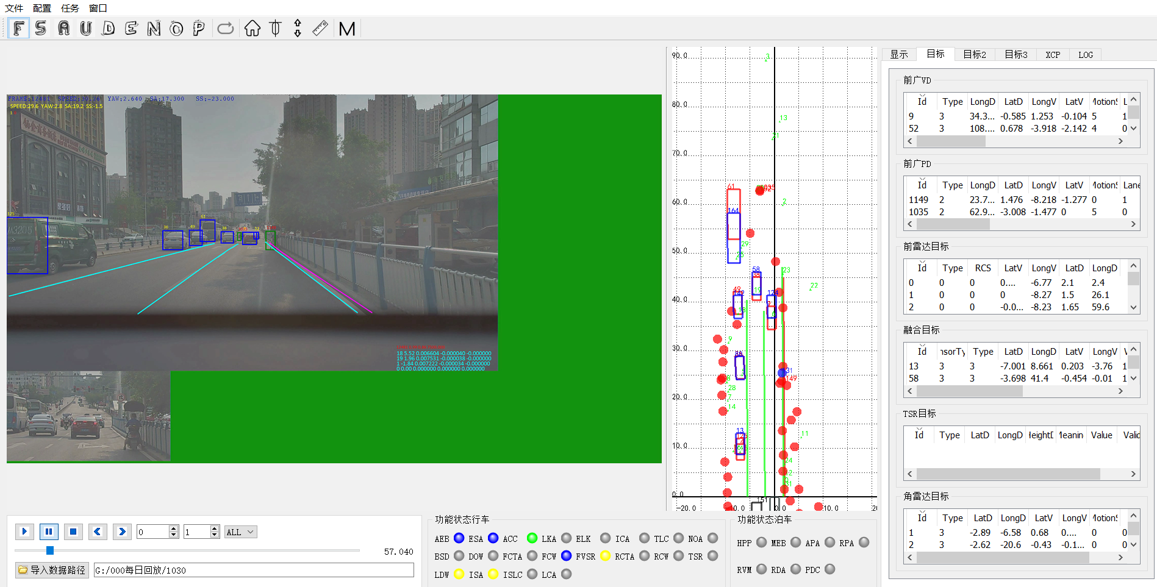Switch to the 显示 tab
1157x587 pixels.
coord(899,55)
